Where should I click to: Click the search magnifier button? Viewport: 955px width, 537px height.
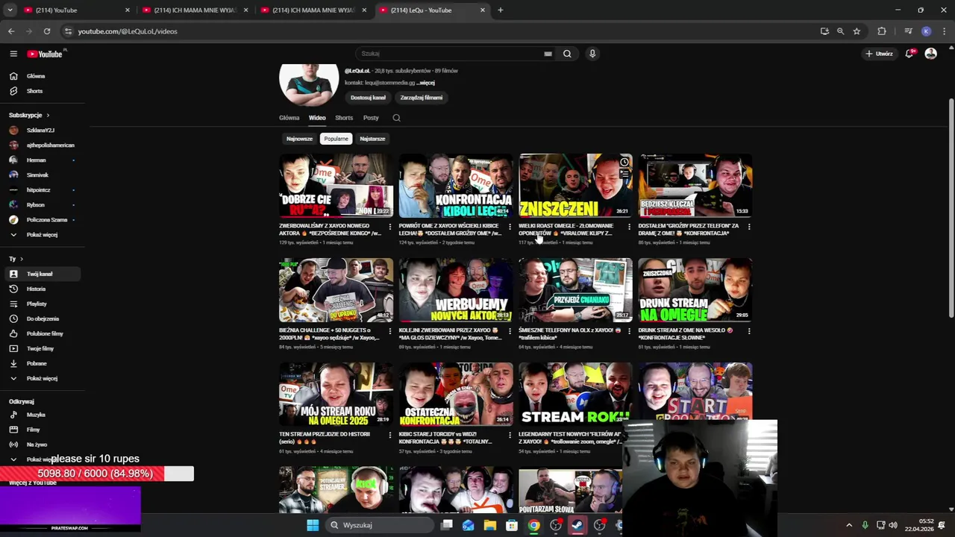[x=567, y=54]
